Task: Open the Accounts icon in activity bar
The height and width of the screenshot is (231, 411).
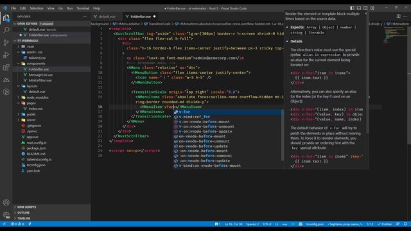Action: point(6,202)
